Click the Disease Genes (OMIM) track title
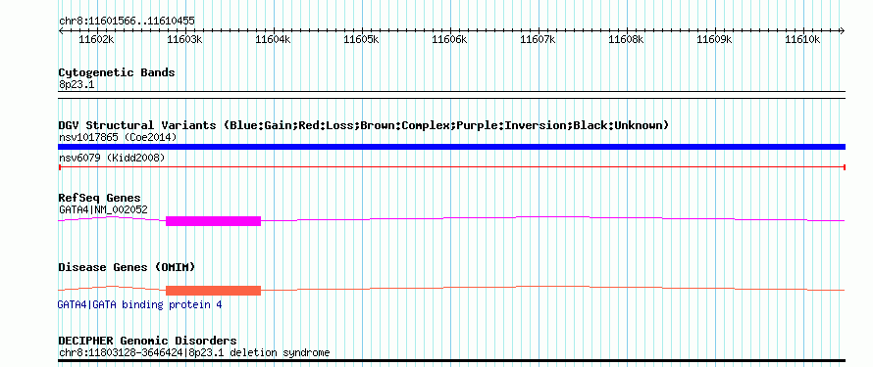This screenshot has height=367, width=873. (127, 267)
